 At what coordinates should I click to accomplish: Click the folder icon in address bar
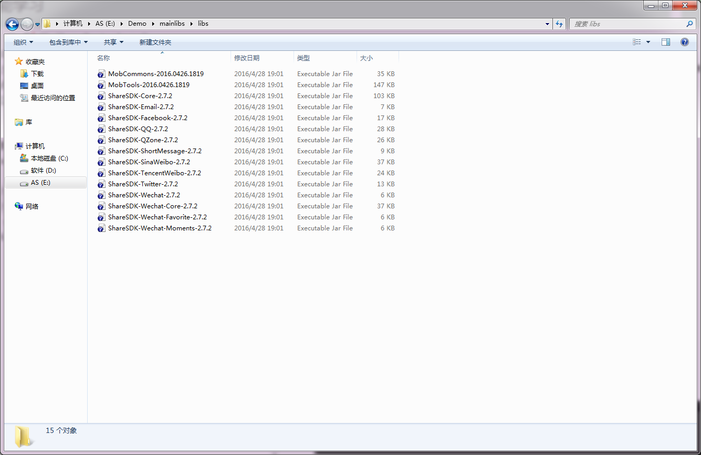point(48,24)
